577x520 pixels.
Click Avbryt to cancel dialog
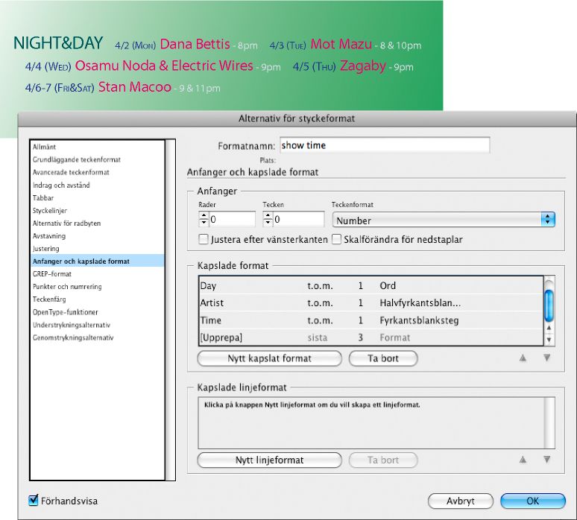[461, 501]
